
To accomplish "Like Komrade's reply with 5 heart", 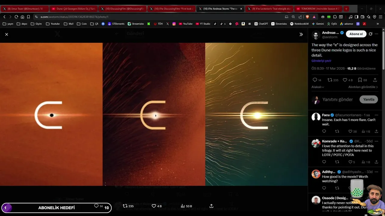I will [350, 162].
